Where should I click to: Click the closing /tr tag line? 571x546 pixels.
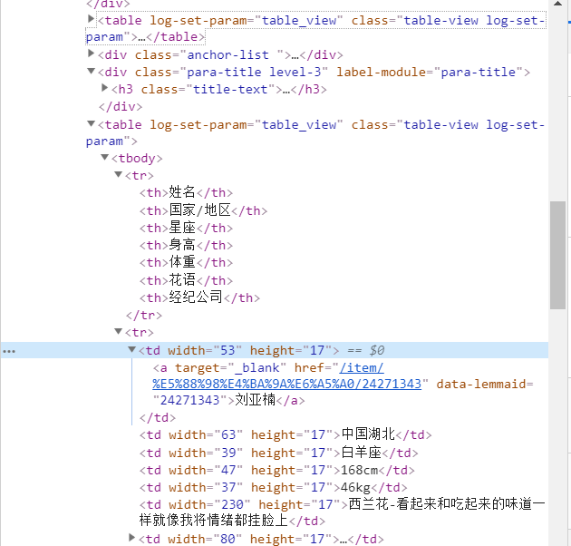click(144, 315)
